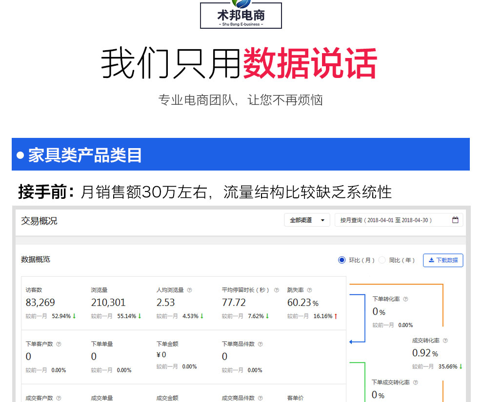Open the 全部渠道 channel dropdown
Viewport: 483px width, 402px height.
pyautogui.click(x=307, y=220)
